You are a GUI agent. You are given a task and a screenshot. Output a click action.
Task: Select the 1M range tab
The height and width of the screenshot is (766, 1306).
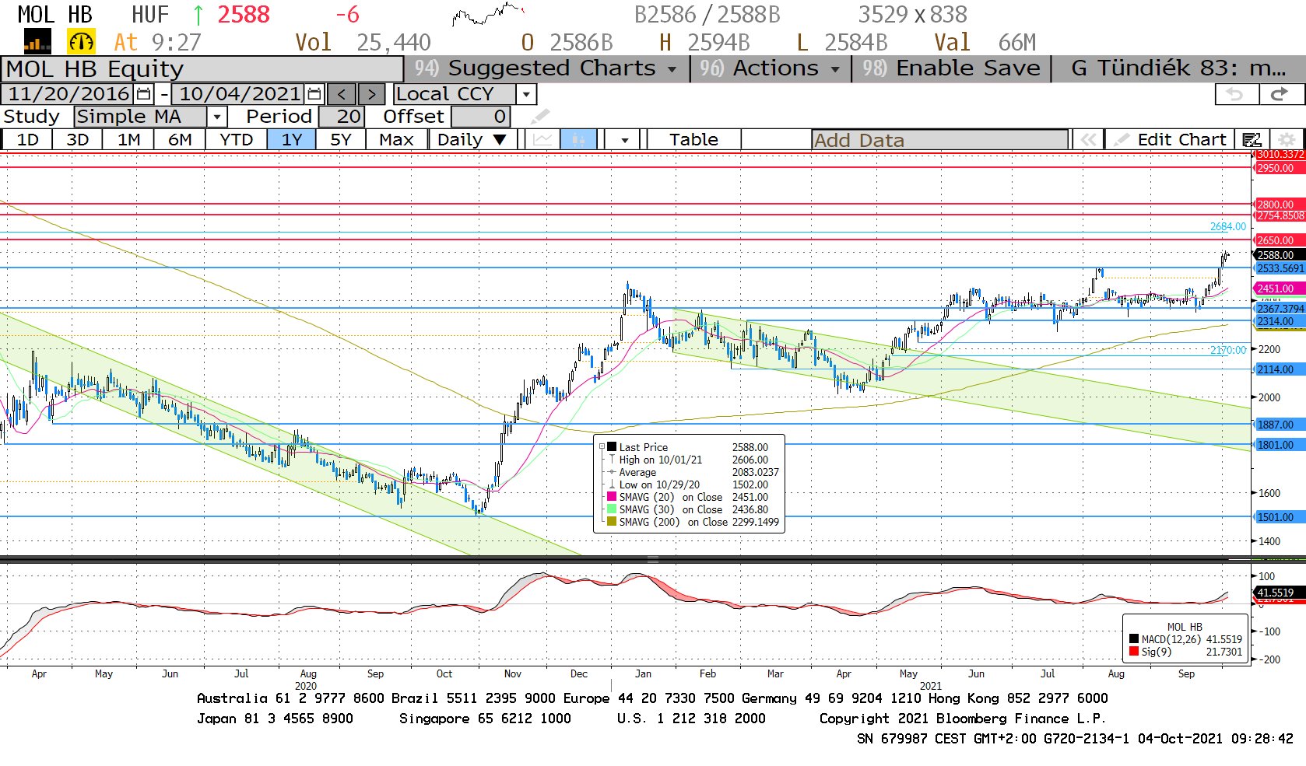[x=128, y=140]
